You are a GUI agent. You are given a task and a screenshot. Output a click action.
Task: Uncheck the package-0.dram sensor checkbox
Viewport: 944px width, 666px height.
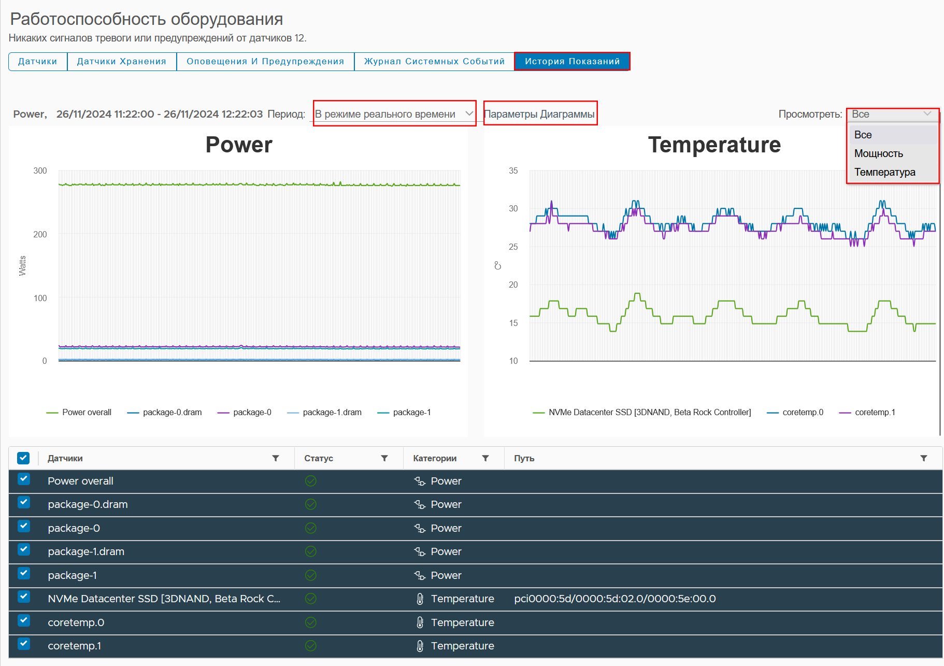pyautogui.click(x=23, y=502)
